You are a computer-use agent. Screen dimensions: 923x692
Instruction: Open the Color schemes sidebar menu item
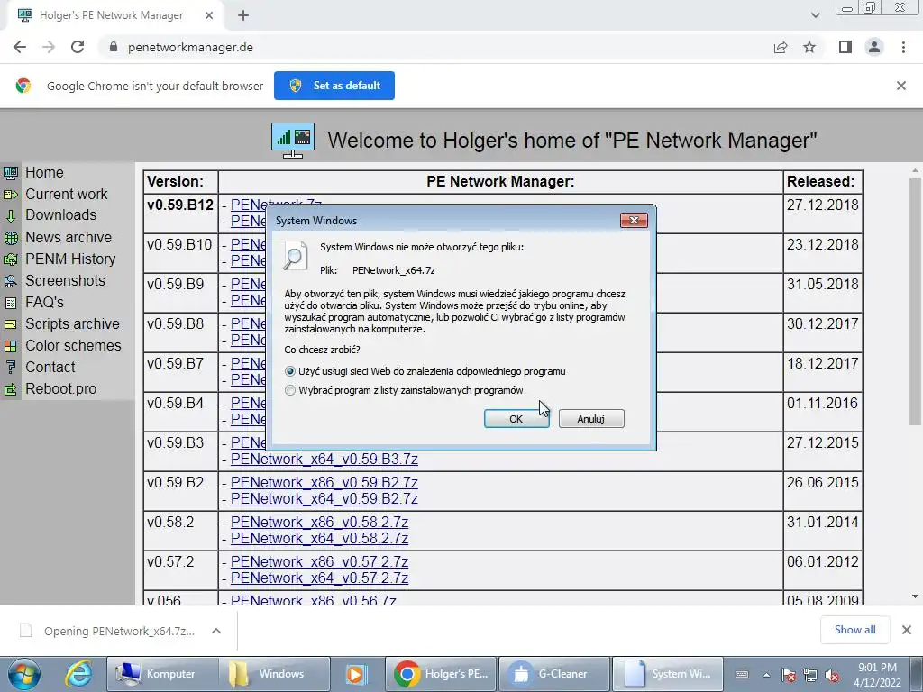click(x=73, y=345)
